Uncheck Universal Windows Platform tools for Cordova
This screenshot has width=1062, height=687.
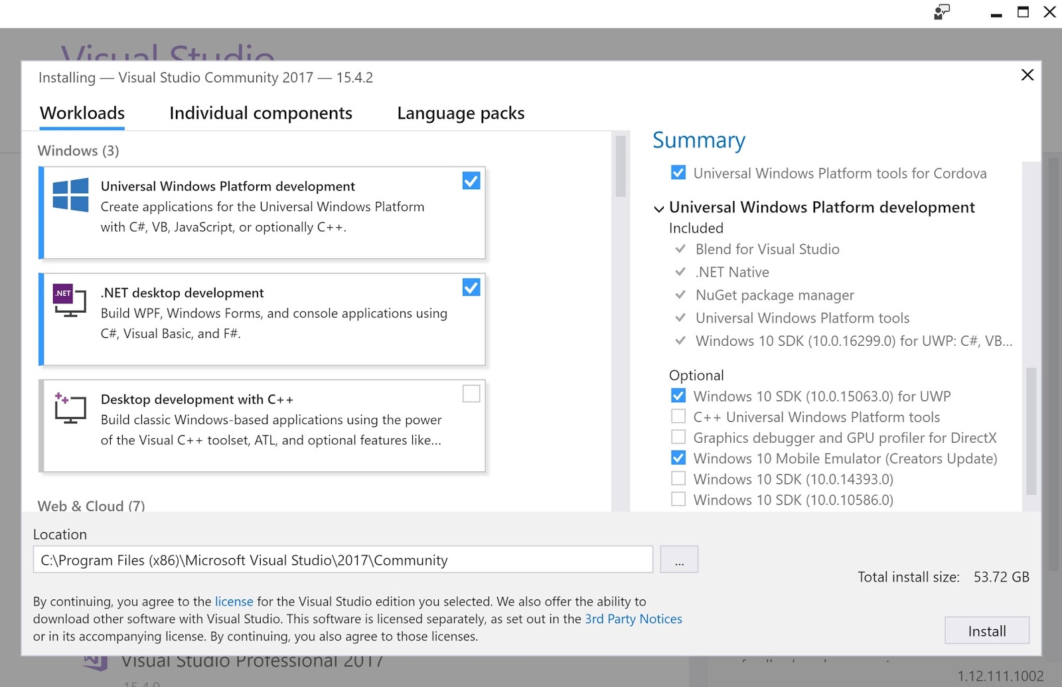point(678,173)
